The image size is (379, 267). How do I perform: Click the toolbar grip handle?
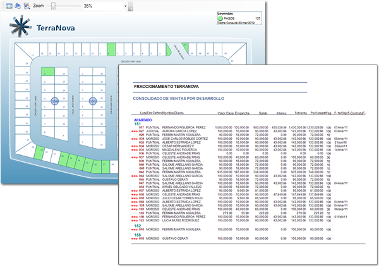point(2,6)
